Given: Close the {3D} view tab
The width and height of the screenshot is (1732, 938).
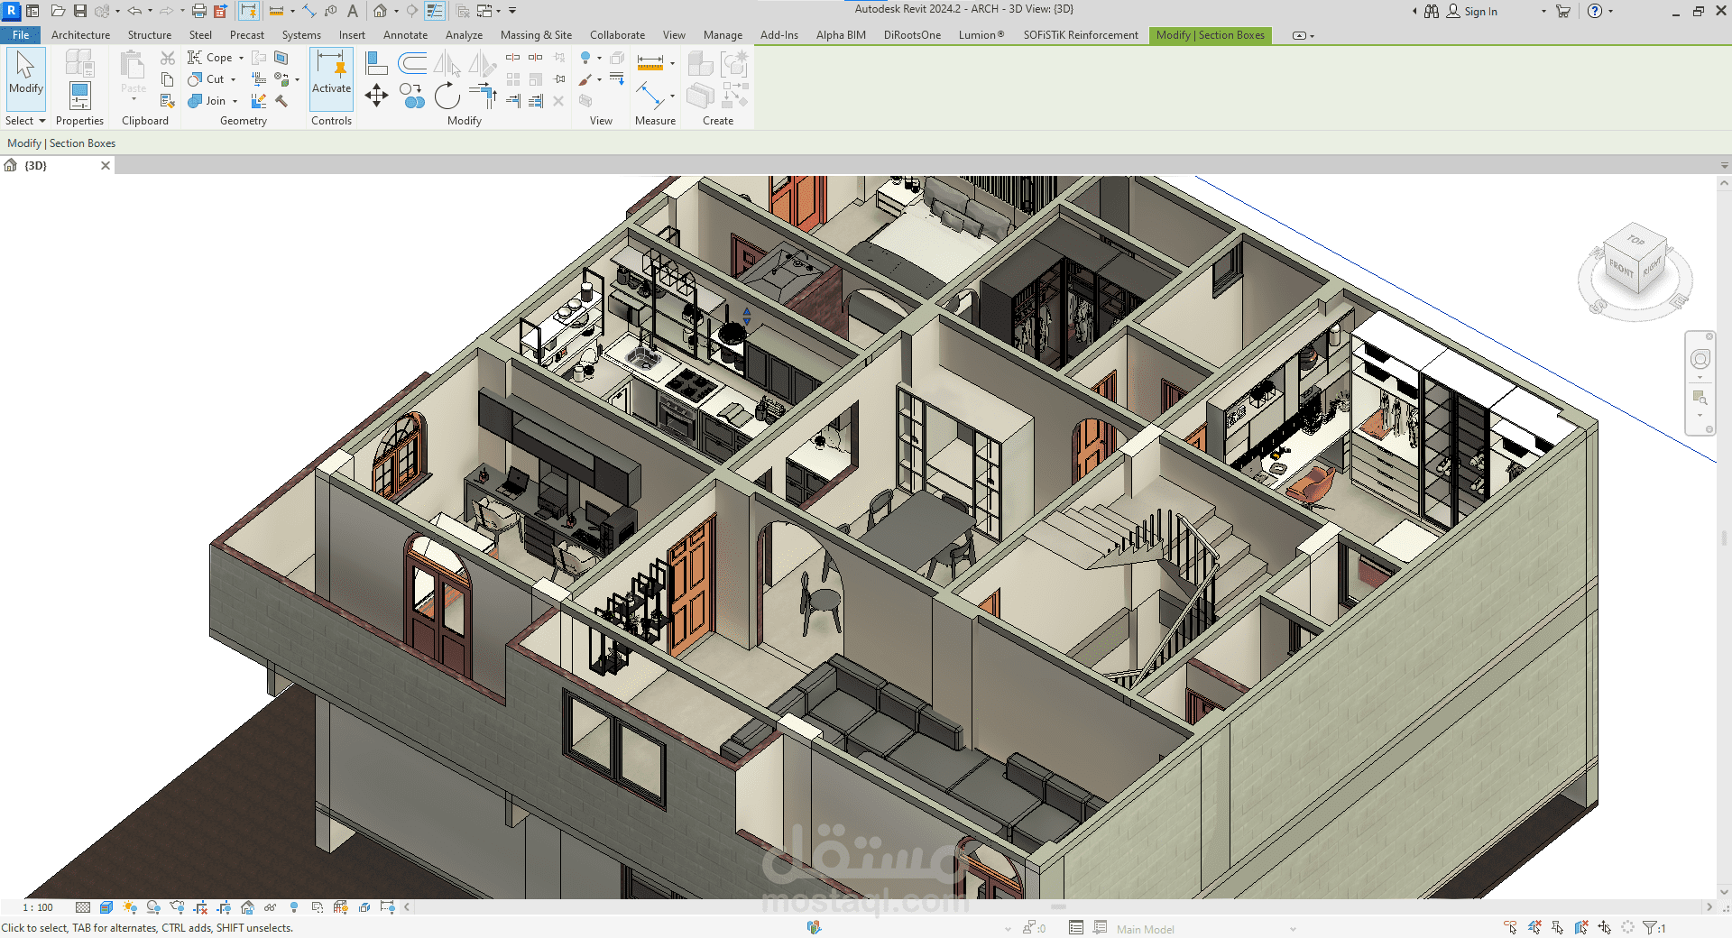Looking at the screenshot, I should click(106, 165).
